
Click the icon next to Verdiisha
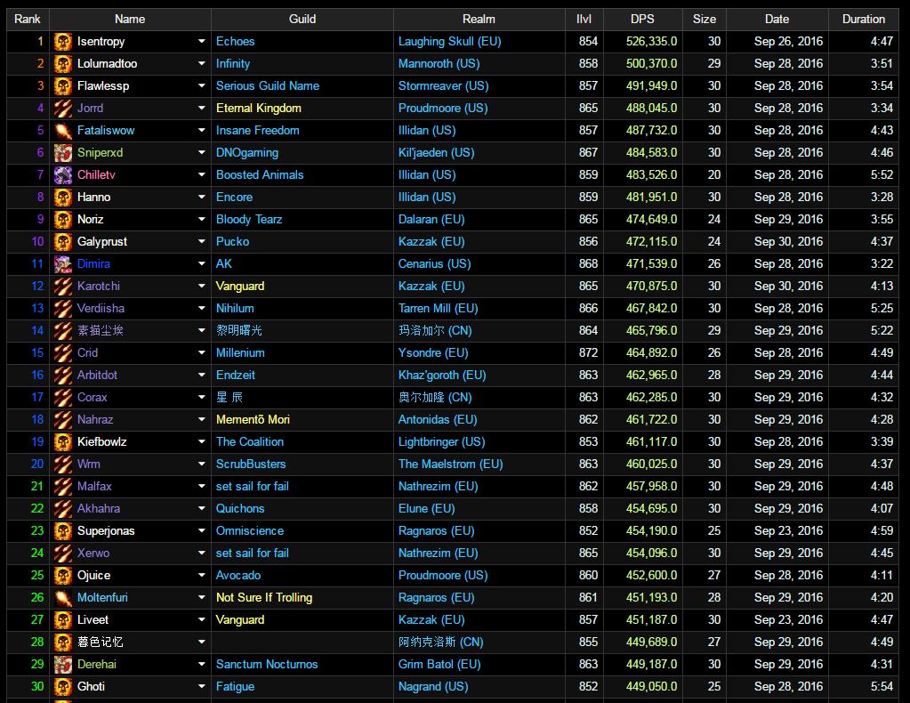tap(62, 308)
